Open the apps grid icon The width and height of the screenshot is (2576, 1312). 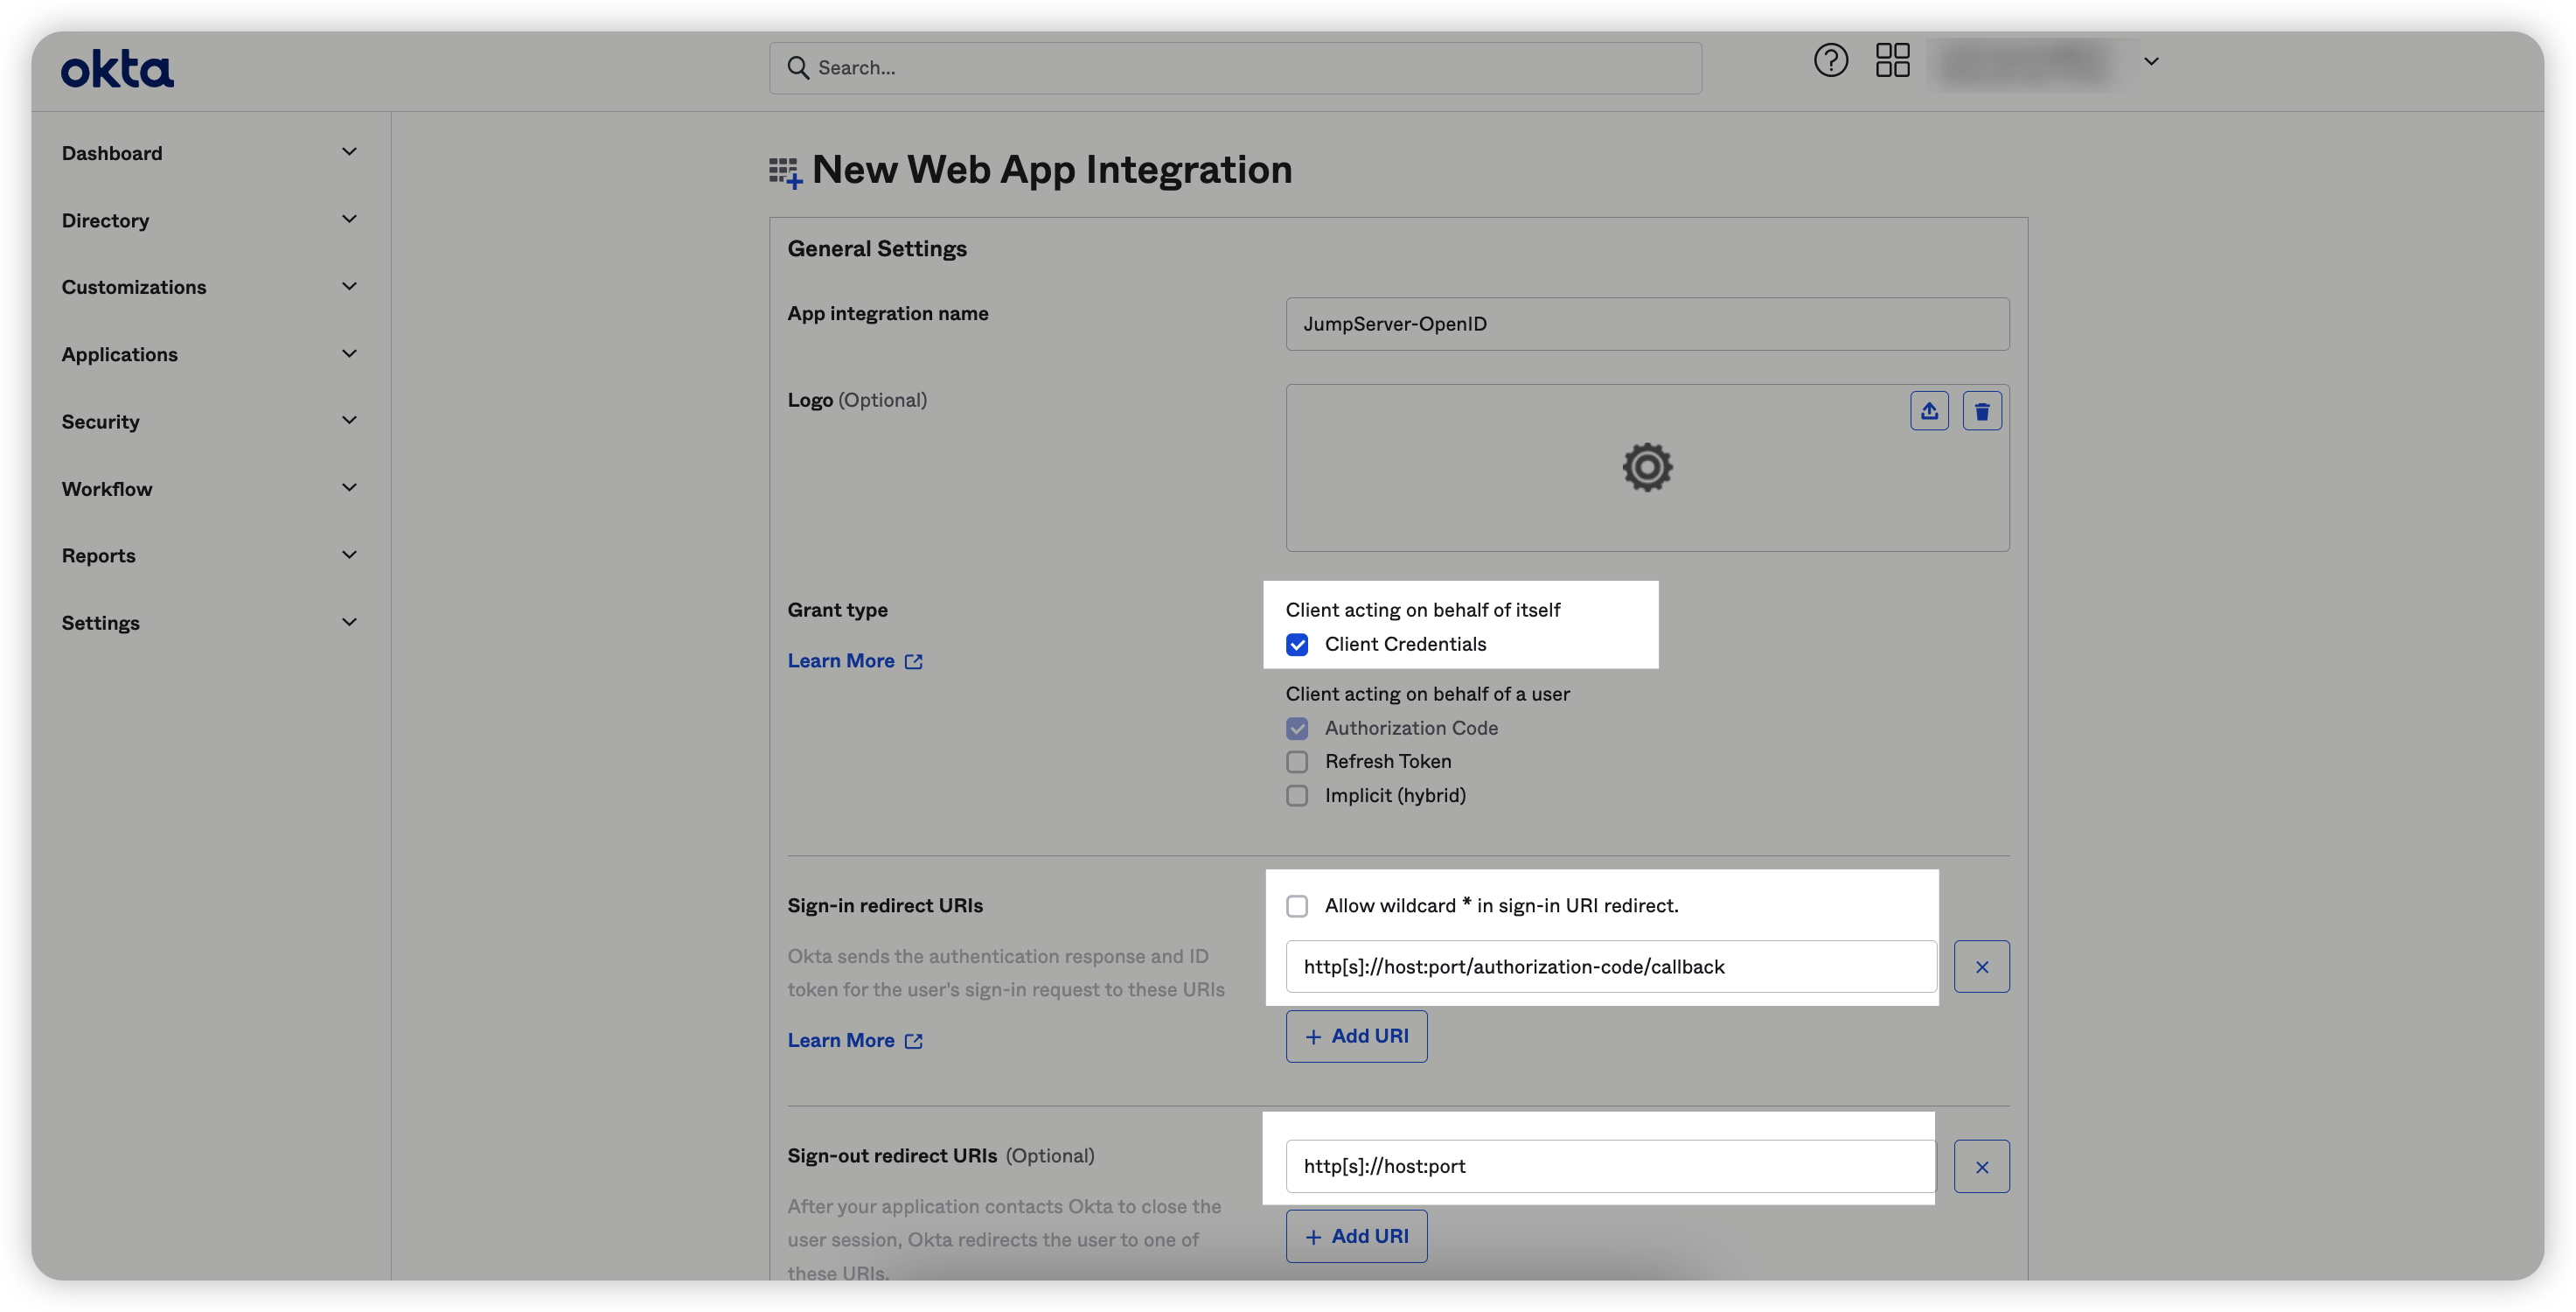(1892, 61)
